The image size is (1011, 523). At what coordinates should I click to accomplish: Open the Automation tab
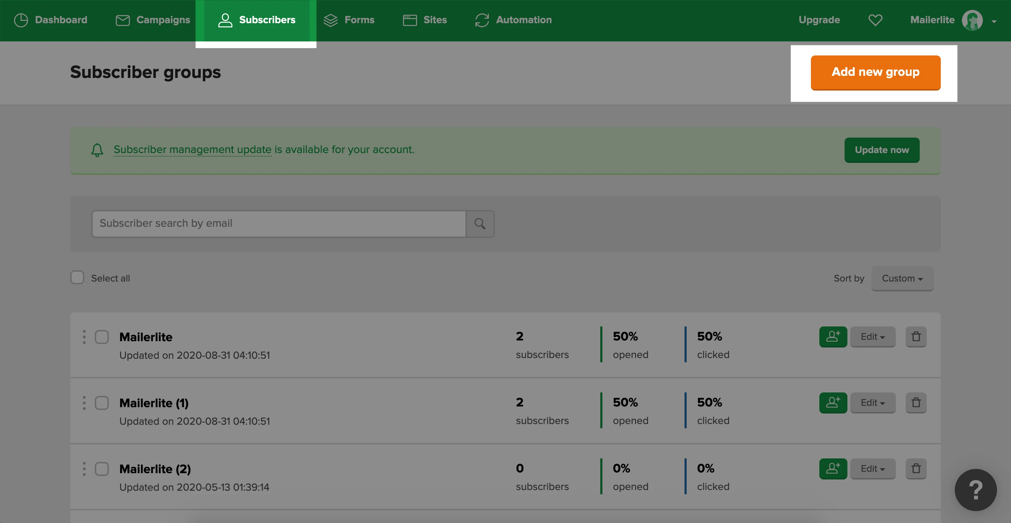[x=513, y=20]
